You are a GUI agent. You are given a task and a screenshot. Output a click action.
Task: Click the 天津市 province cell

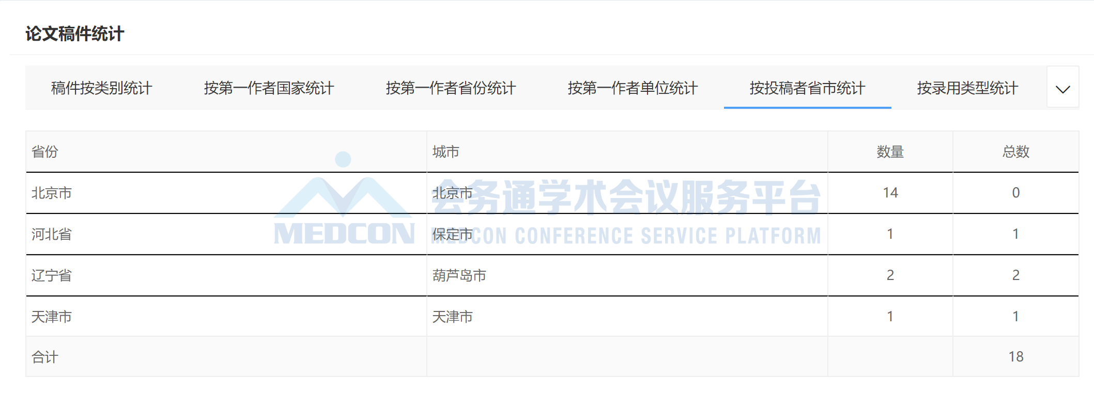click(x=226, y=316)
